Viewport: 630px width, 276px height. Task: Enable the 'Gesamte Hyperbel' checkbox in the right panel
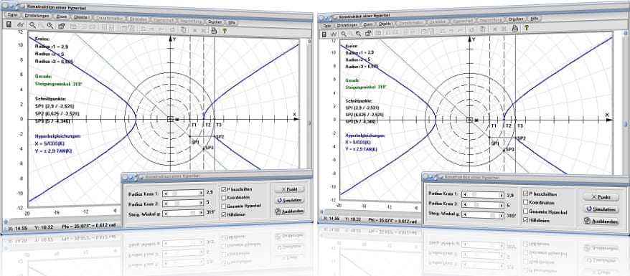coord(526,211)
